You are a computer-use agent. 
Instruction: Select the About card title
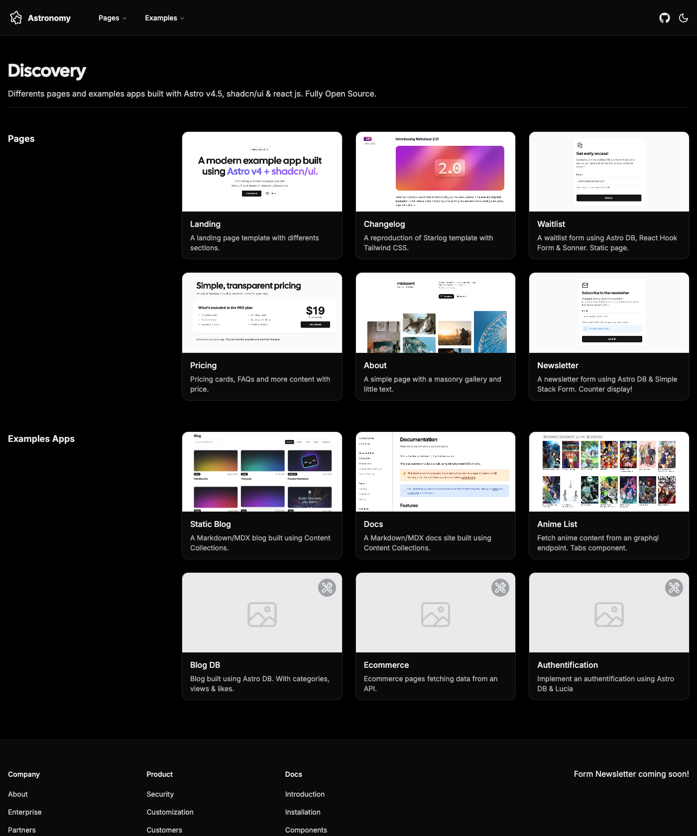[x=375, y=365]
